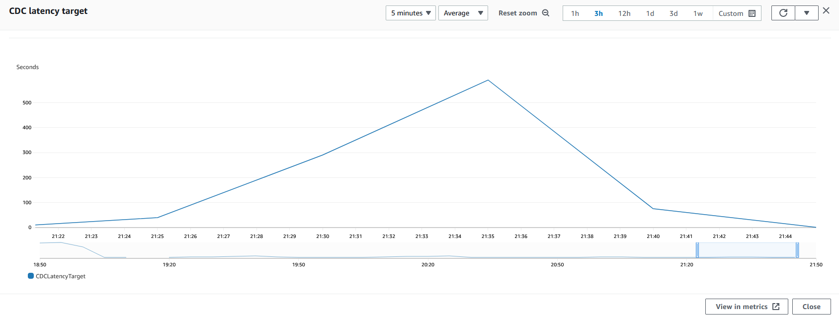Screen dimensions: 839x318
Task: Click the left handle of the timeline range selector
Action: [x=697, y=250]
